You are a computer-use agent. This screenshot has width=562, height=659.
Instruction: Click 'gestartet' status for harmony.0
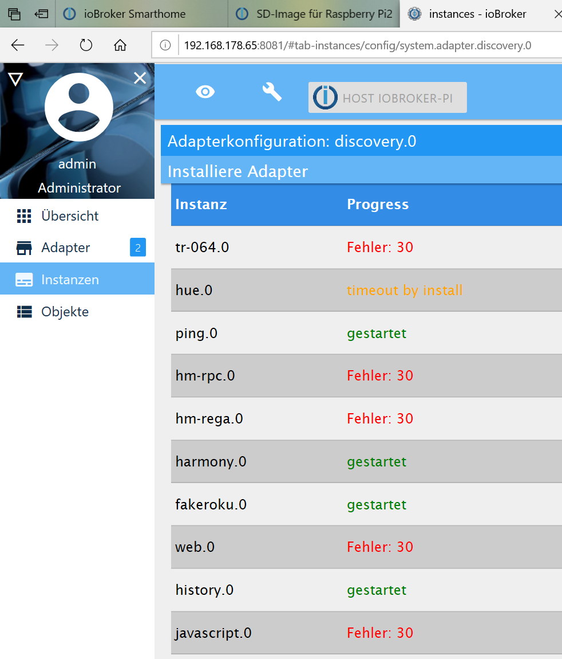tap(377, 462)
